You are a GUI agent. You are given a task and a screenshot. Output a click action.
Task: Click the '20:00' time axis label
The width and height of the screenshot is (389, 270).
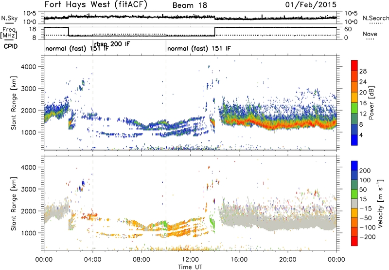288,260
